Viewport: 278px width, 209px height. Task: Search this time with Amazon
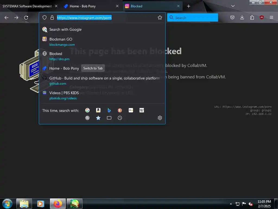click(98, 110)
